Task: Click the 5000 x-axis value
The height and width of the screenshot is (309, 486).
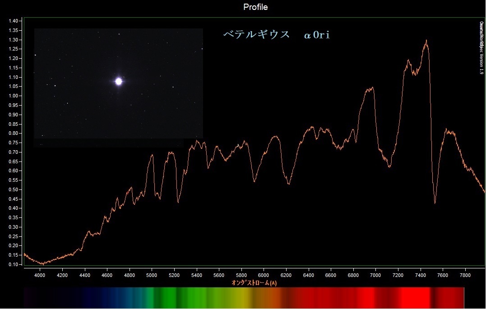Action: [x=152, y=275]
